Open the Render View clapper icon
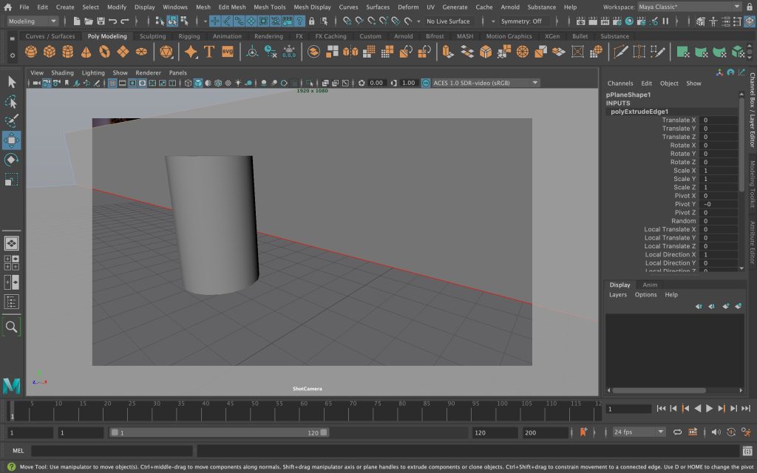 [x=581, y=21]
